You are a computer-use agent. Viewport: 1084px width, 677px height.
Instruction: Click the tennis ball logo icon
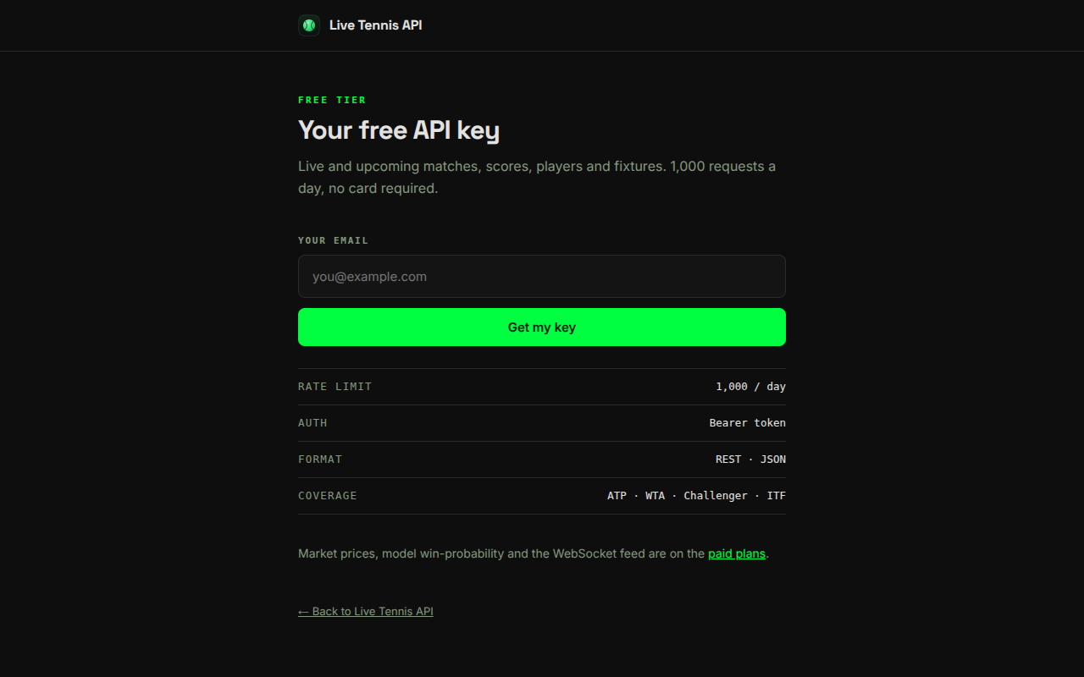[309, 25]
